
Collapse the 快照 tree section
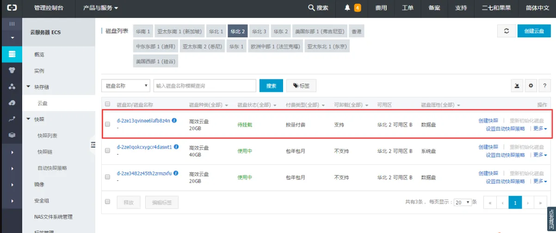point(29,119)
